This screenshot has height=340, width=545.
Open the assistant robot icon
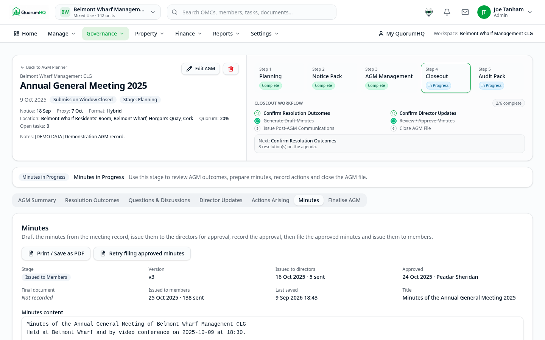point(429,12)
